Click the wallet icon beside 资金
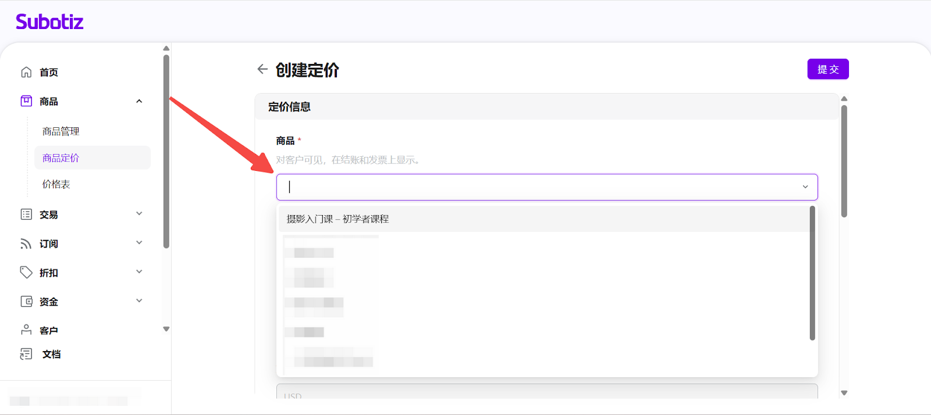931x415 pixels. (x=26, y=301)
